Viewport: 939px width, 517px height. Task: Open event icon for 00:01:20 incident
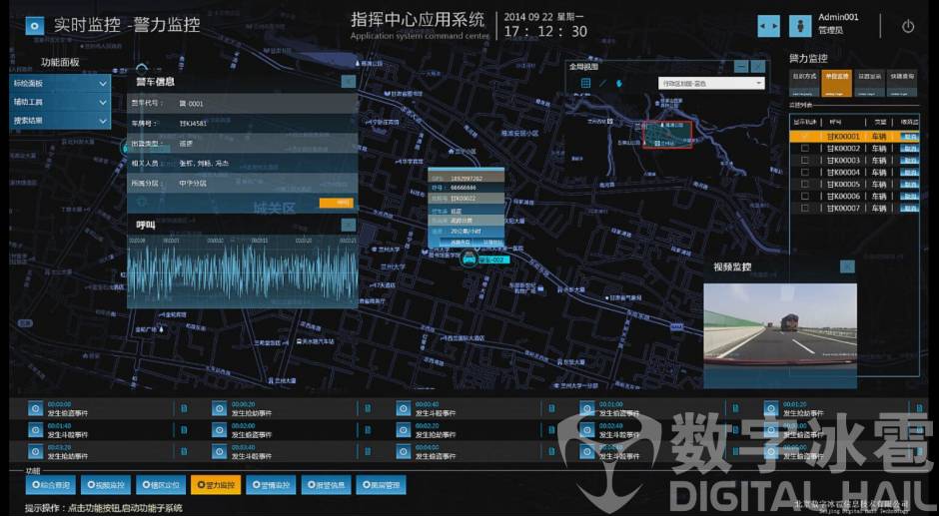coord(771,408)
